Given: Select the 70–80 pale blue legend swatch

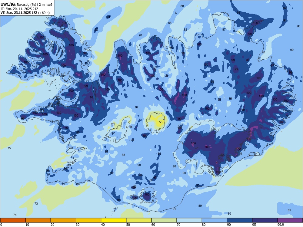Looking at the screenshot, I should click(x=189, y=220).
